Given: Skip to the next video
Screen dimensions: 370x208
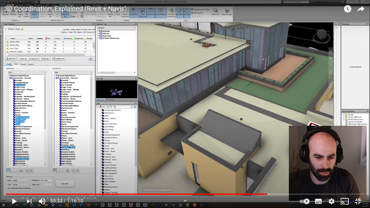Looking at the screenshot, I should (29, 201).
